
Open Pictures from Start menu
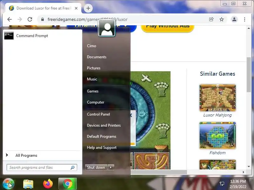tap(94, 68)
